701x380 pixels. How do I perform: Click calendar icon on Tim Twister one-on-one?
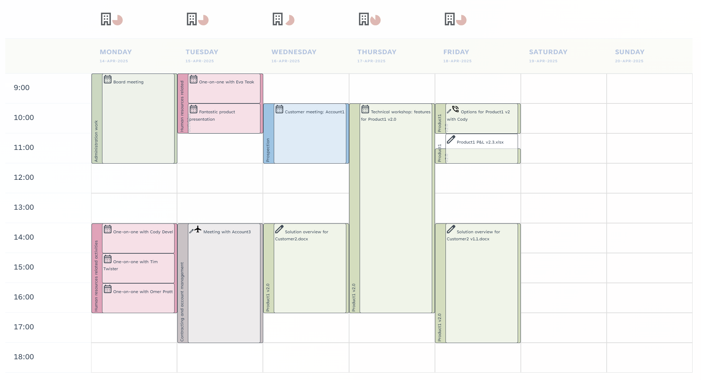(108, 259)
